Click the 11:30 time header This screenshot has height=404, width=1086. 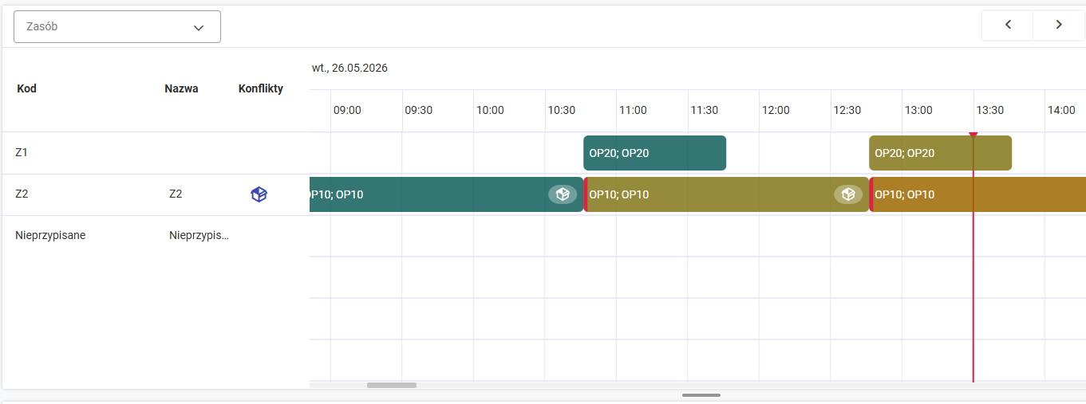704,110
